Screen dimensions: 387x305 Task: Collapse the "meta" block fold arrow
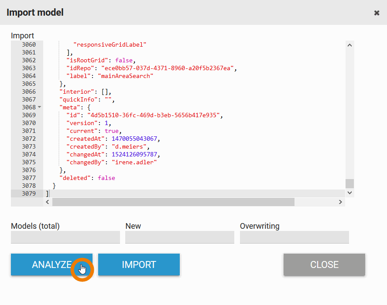39,107
